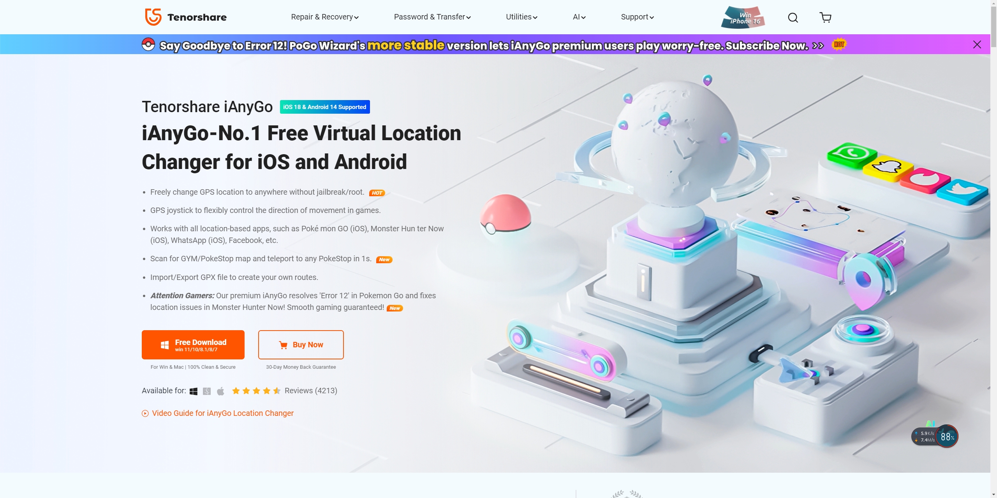Viewport: 997px width, 498px height.
Task: Expand the Repair & Recovery dropdown menu
Action: point(325,17)
